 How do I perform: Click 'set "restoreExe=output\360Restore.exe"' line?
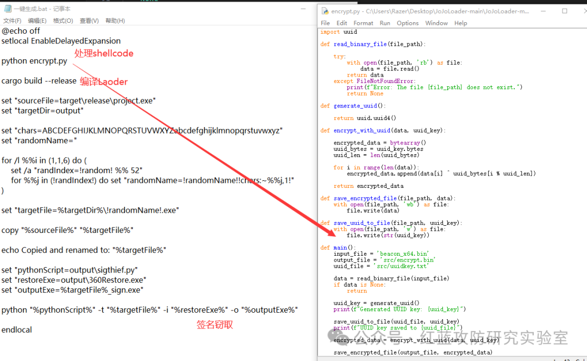(x=74, y=280)
